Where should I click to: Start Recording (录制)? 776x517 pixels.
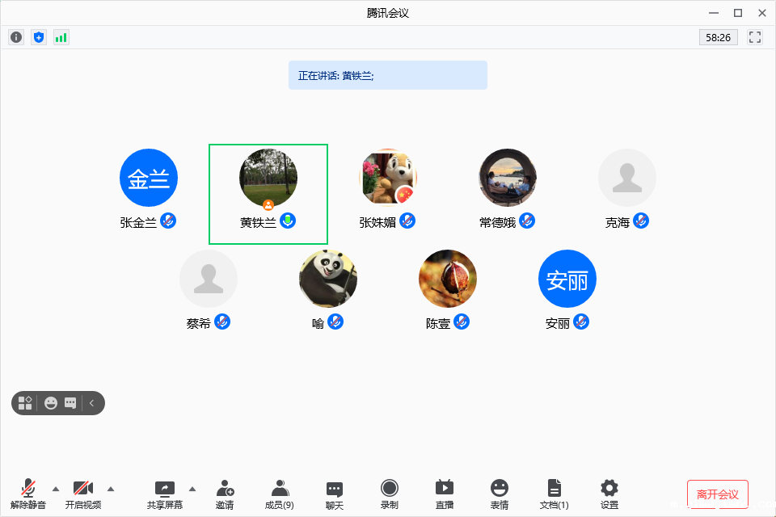(x=390, y=494)
